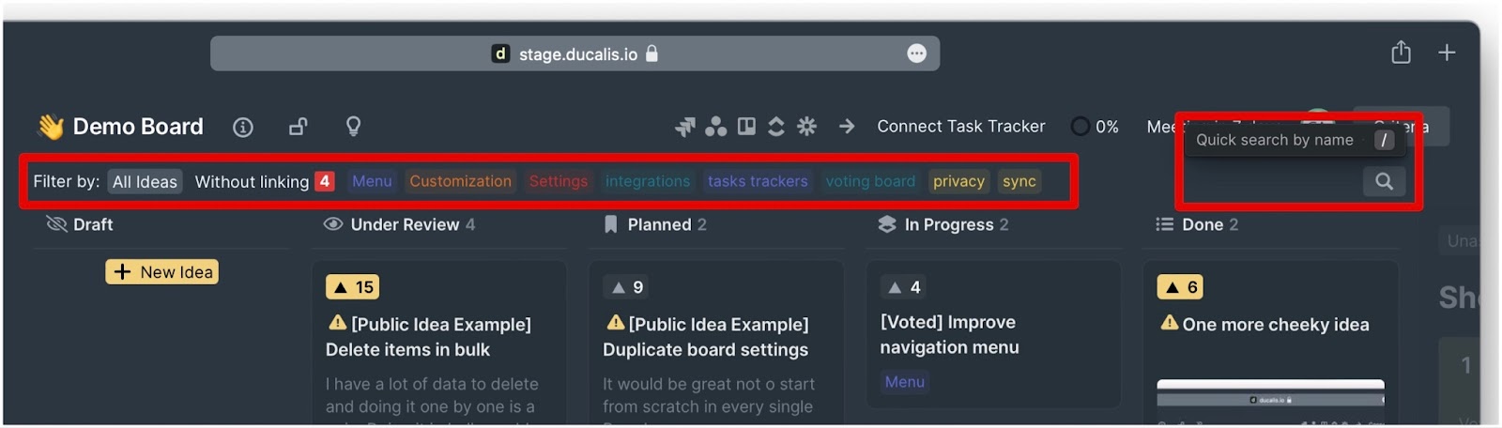Click the 0% progress circle
The height and width of the screenshot is (428, 1502).
point(1081,126)
